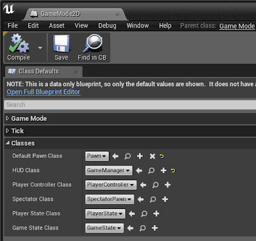Browse to Game State Class magnifier

[x=143, y=228]
